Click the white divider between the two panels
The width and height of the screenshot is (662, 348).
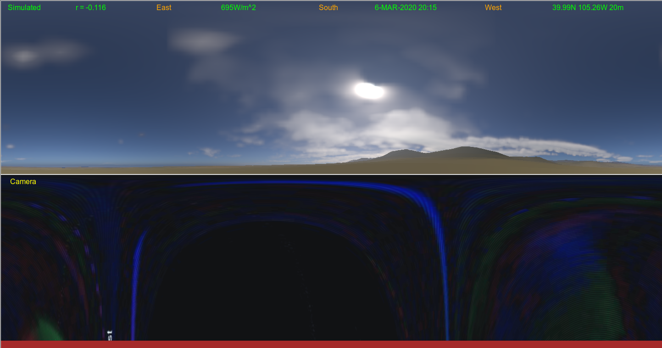(331, 174)
